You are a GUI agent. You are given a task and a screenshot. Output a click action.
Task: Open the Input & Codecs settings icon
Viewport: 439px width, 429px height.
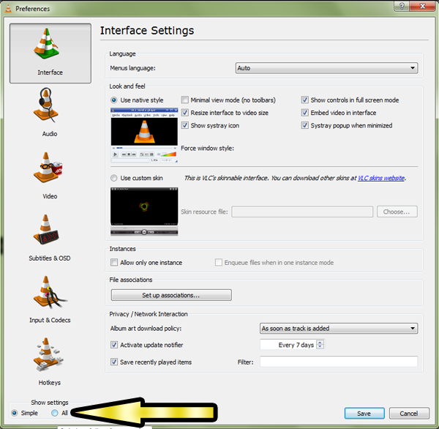[50, 292]
